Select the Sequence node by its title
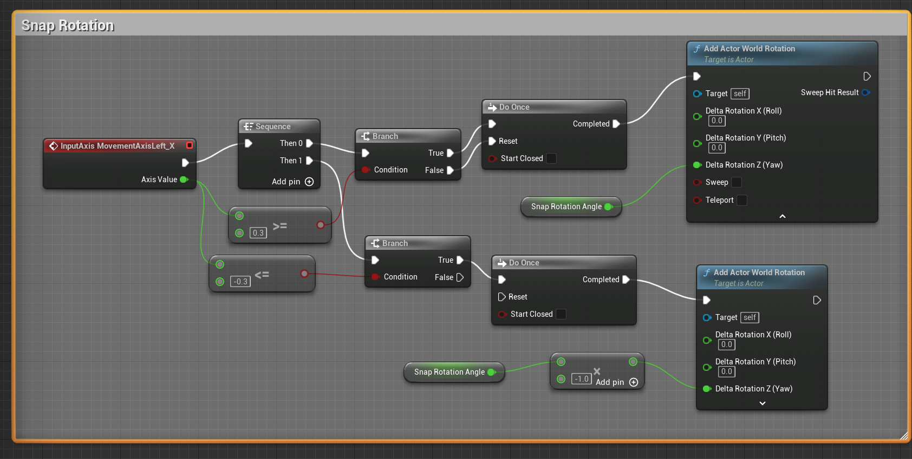This screenshot has height=459, width=912. [x=273, y=127]
